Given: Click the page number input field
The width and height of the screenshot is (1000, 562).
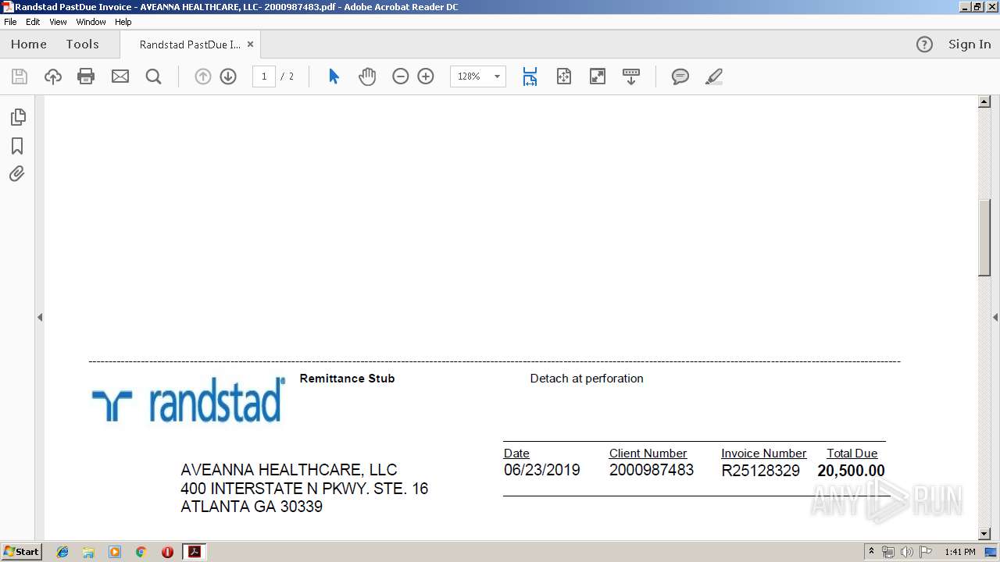Looking at the screenshot, I should pos(264,76).
